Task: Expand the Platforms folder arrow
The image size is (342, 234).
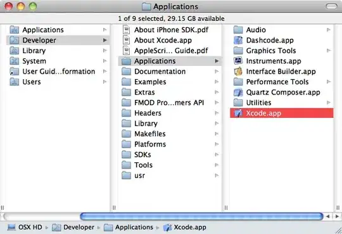Action: pos(217,144)
